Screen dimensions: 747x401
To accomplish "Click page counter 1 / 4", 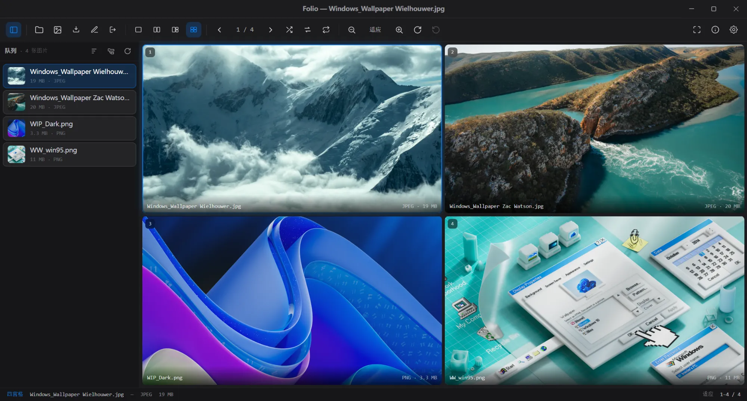I will click(x=245, y=30).
